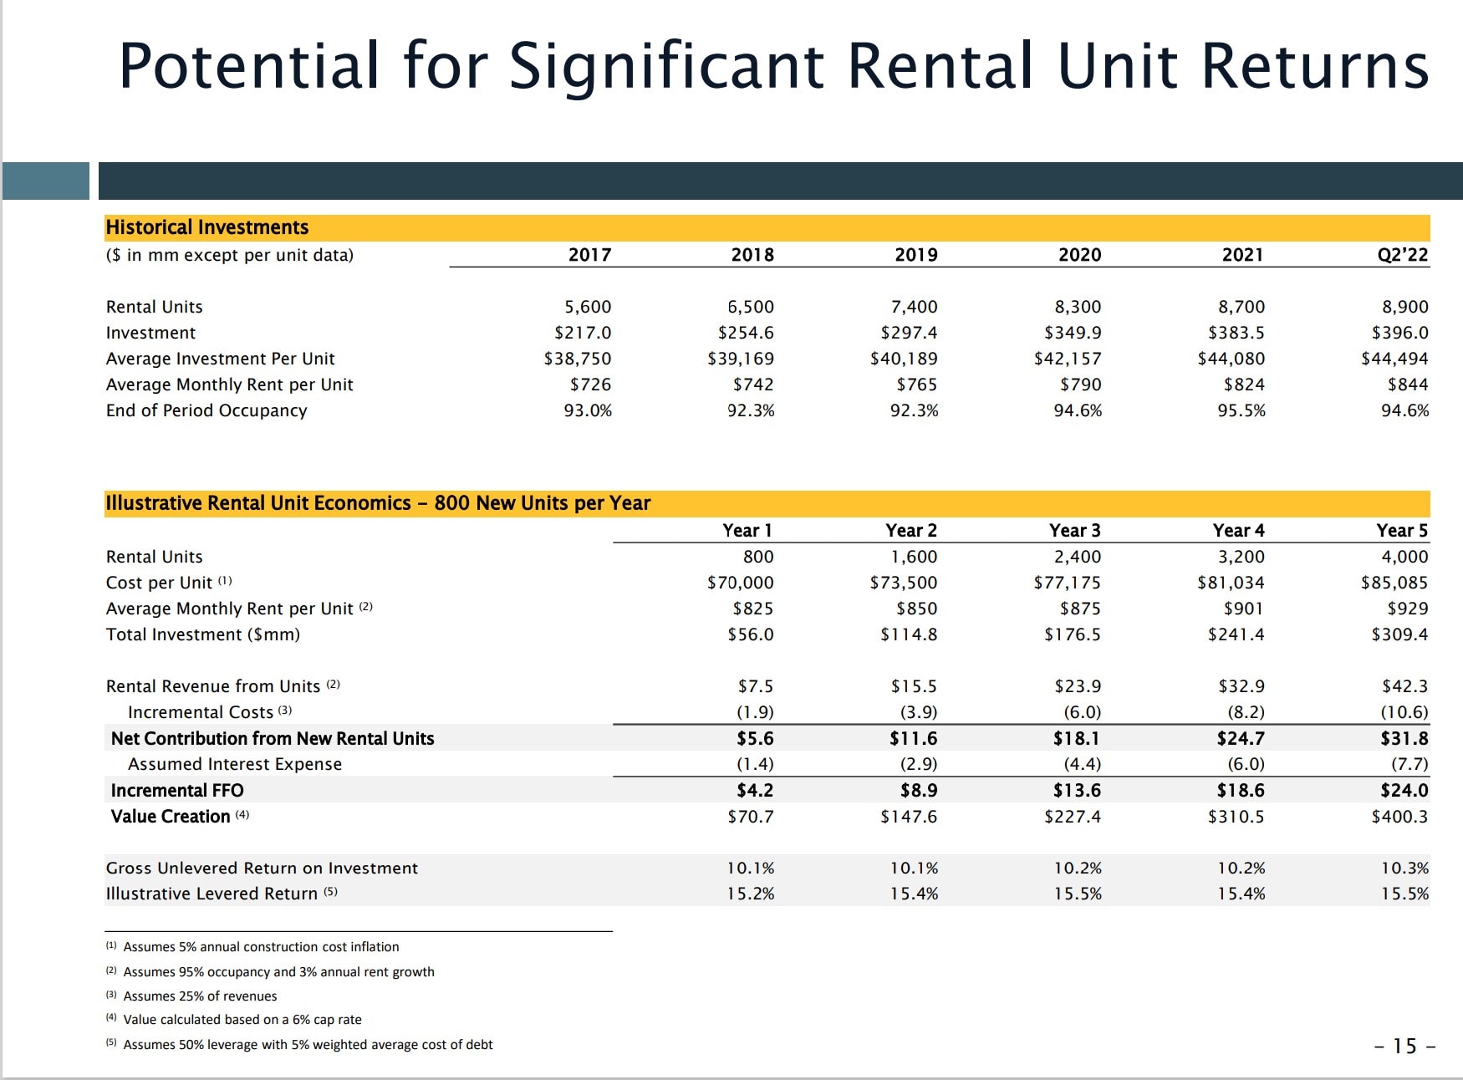Click the 'Total Investment ($mm)' row label
Screen dimensions: 1463x1080
click(203, 634)
